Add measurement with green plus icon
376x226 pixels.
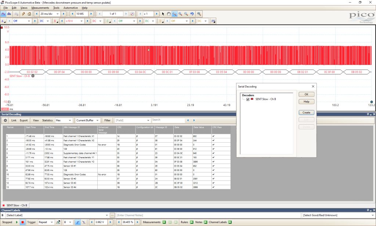[x=164, y=222]
